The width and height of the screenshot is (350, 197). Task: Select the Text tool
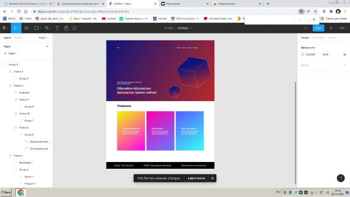[x=57, y=28]
